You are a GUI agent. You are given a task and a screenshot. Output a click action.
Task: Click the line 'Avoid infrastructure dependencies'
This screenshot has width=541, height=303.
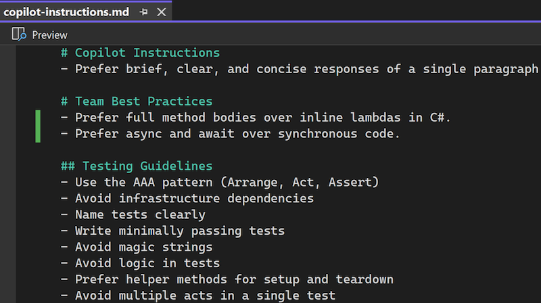(x=187, y=198)
